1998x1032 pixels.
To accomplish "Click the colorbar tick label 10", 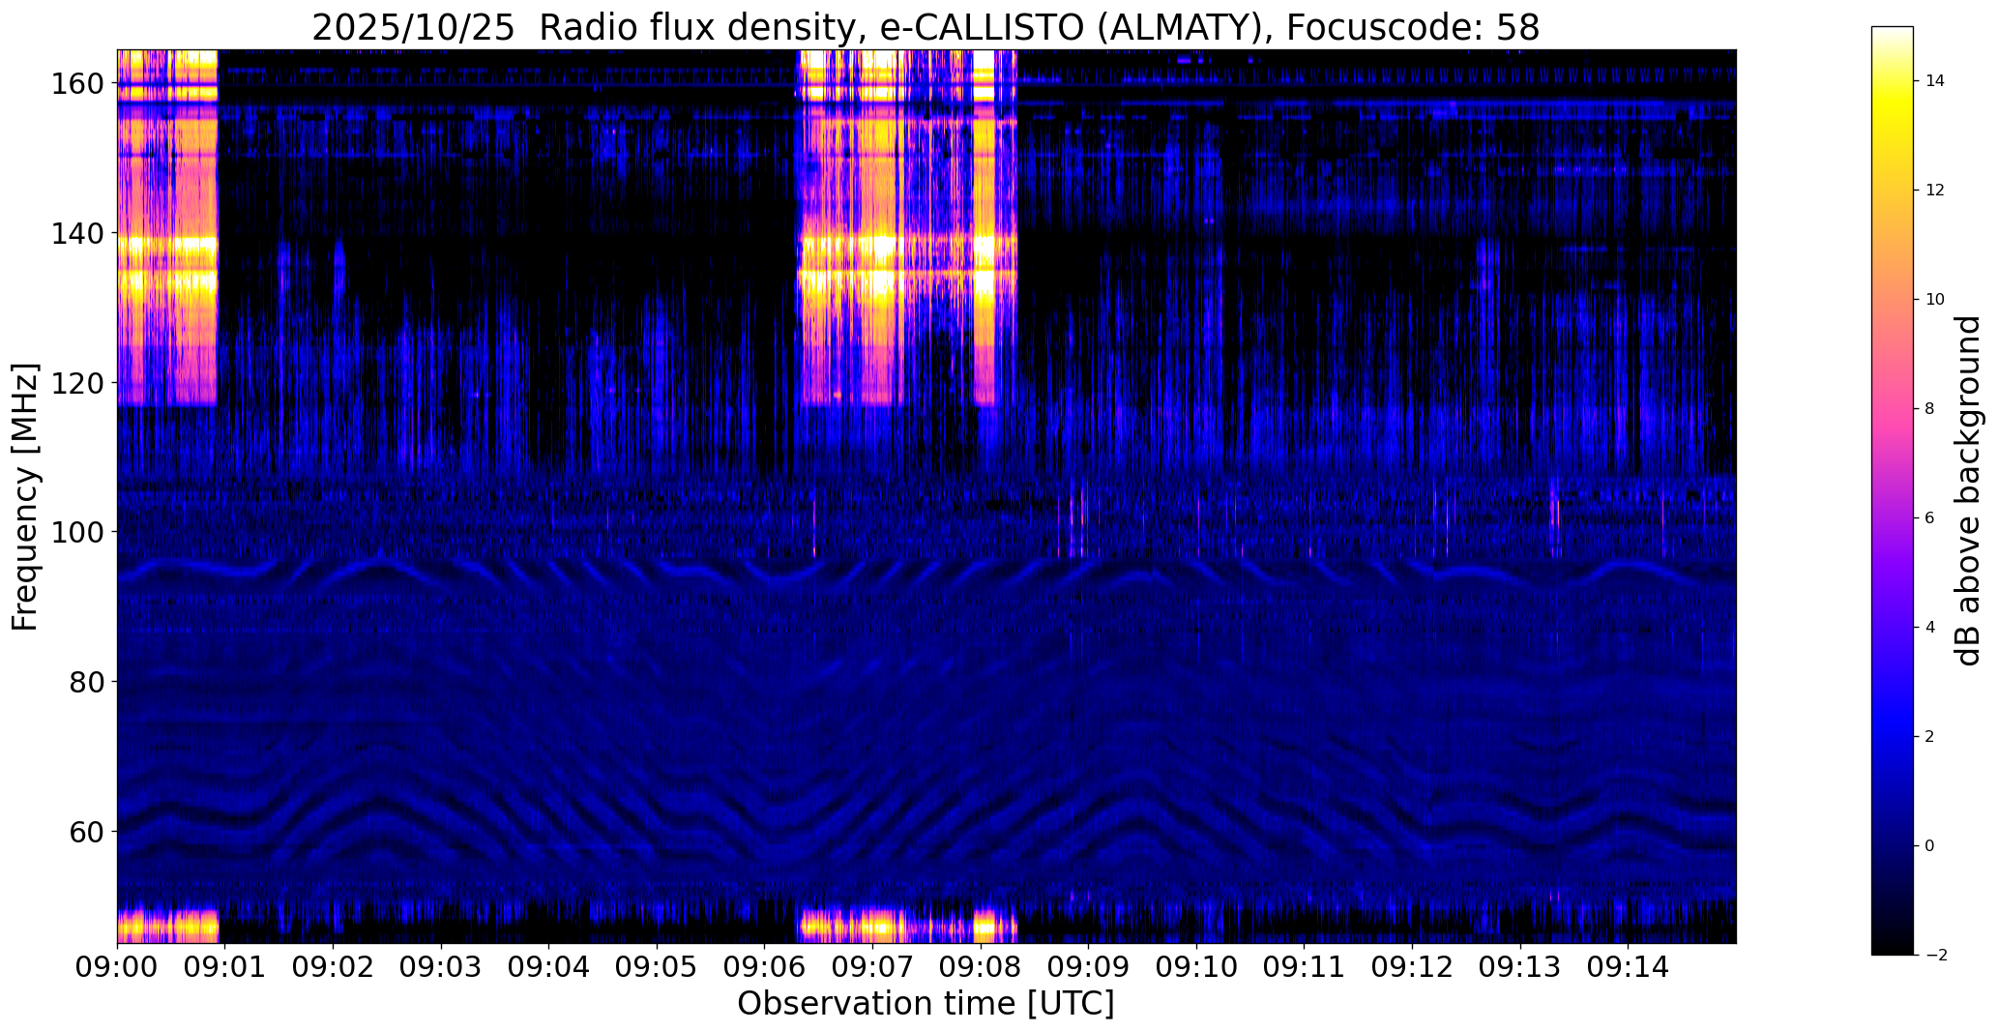I will [1934, 300].
